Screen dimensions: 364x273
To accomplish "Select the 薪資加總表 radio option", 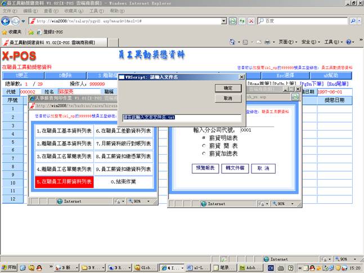I will [x=204, y=153].
